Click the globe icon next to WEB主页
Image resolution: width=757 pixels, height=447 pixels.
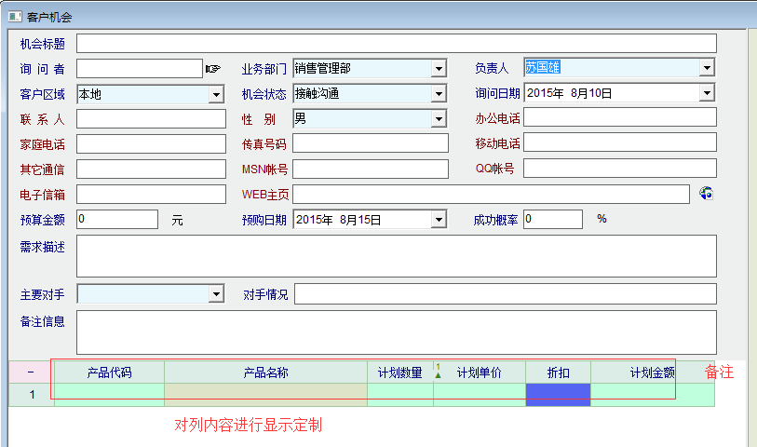click(707, 194)
